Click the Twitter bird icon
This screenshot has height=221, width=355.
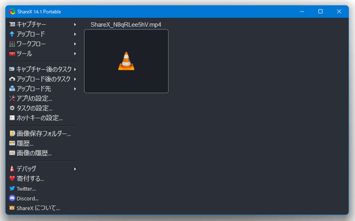click(12, 188)
